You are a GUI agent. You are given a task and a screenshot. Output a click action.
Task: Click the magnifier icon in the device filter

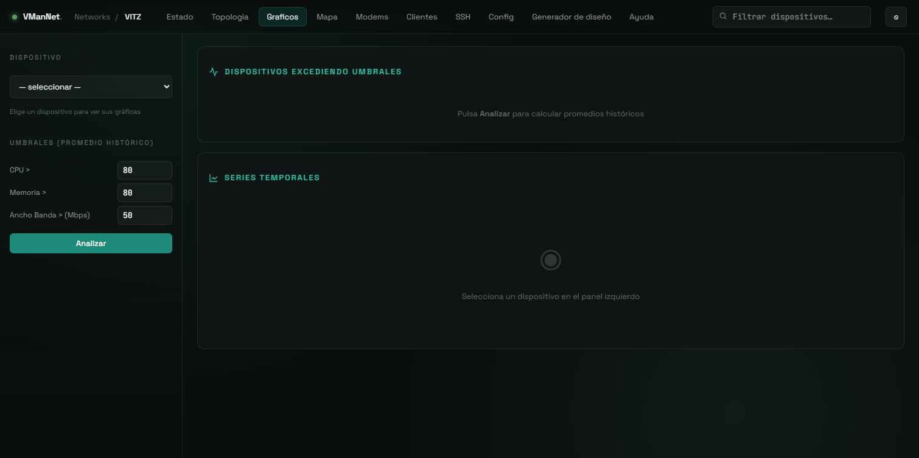click(723, 16)
